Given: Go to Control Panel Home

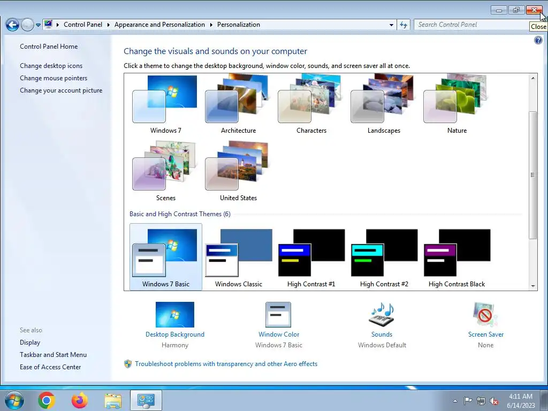Looking at the screenshot, I should pyautogui.click(x=49, y=47).
